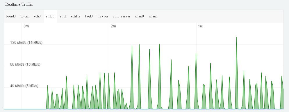Switch to the teql0 tab
This screenshot has width=289, height=112.
click(x=89, y=16)
